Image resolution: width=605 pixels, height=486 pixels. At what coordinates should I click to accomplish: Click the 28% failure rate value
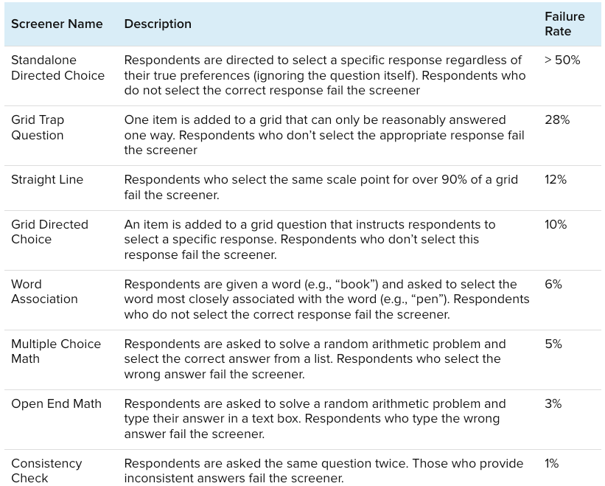[x=557, y=120]
